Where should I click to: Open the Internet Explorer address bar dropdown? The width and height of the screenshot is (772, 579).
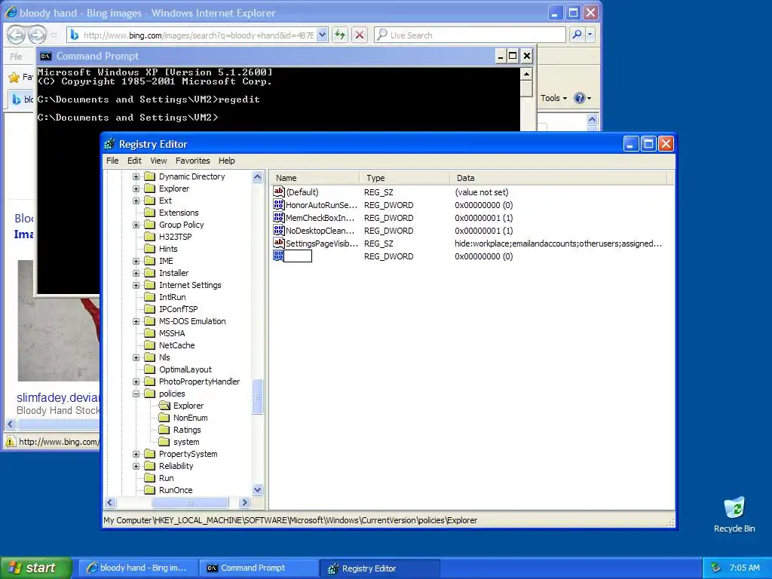322,35
